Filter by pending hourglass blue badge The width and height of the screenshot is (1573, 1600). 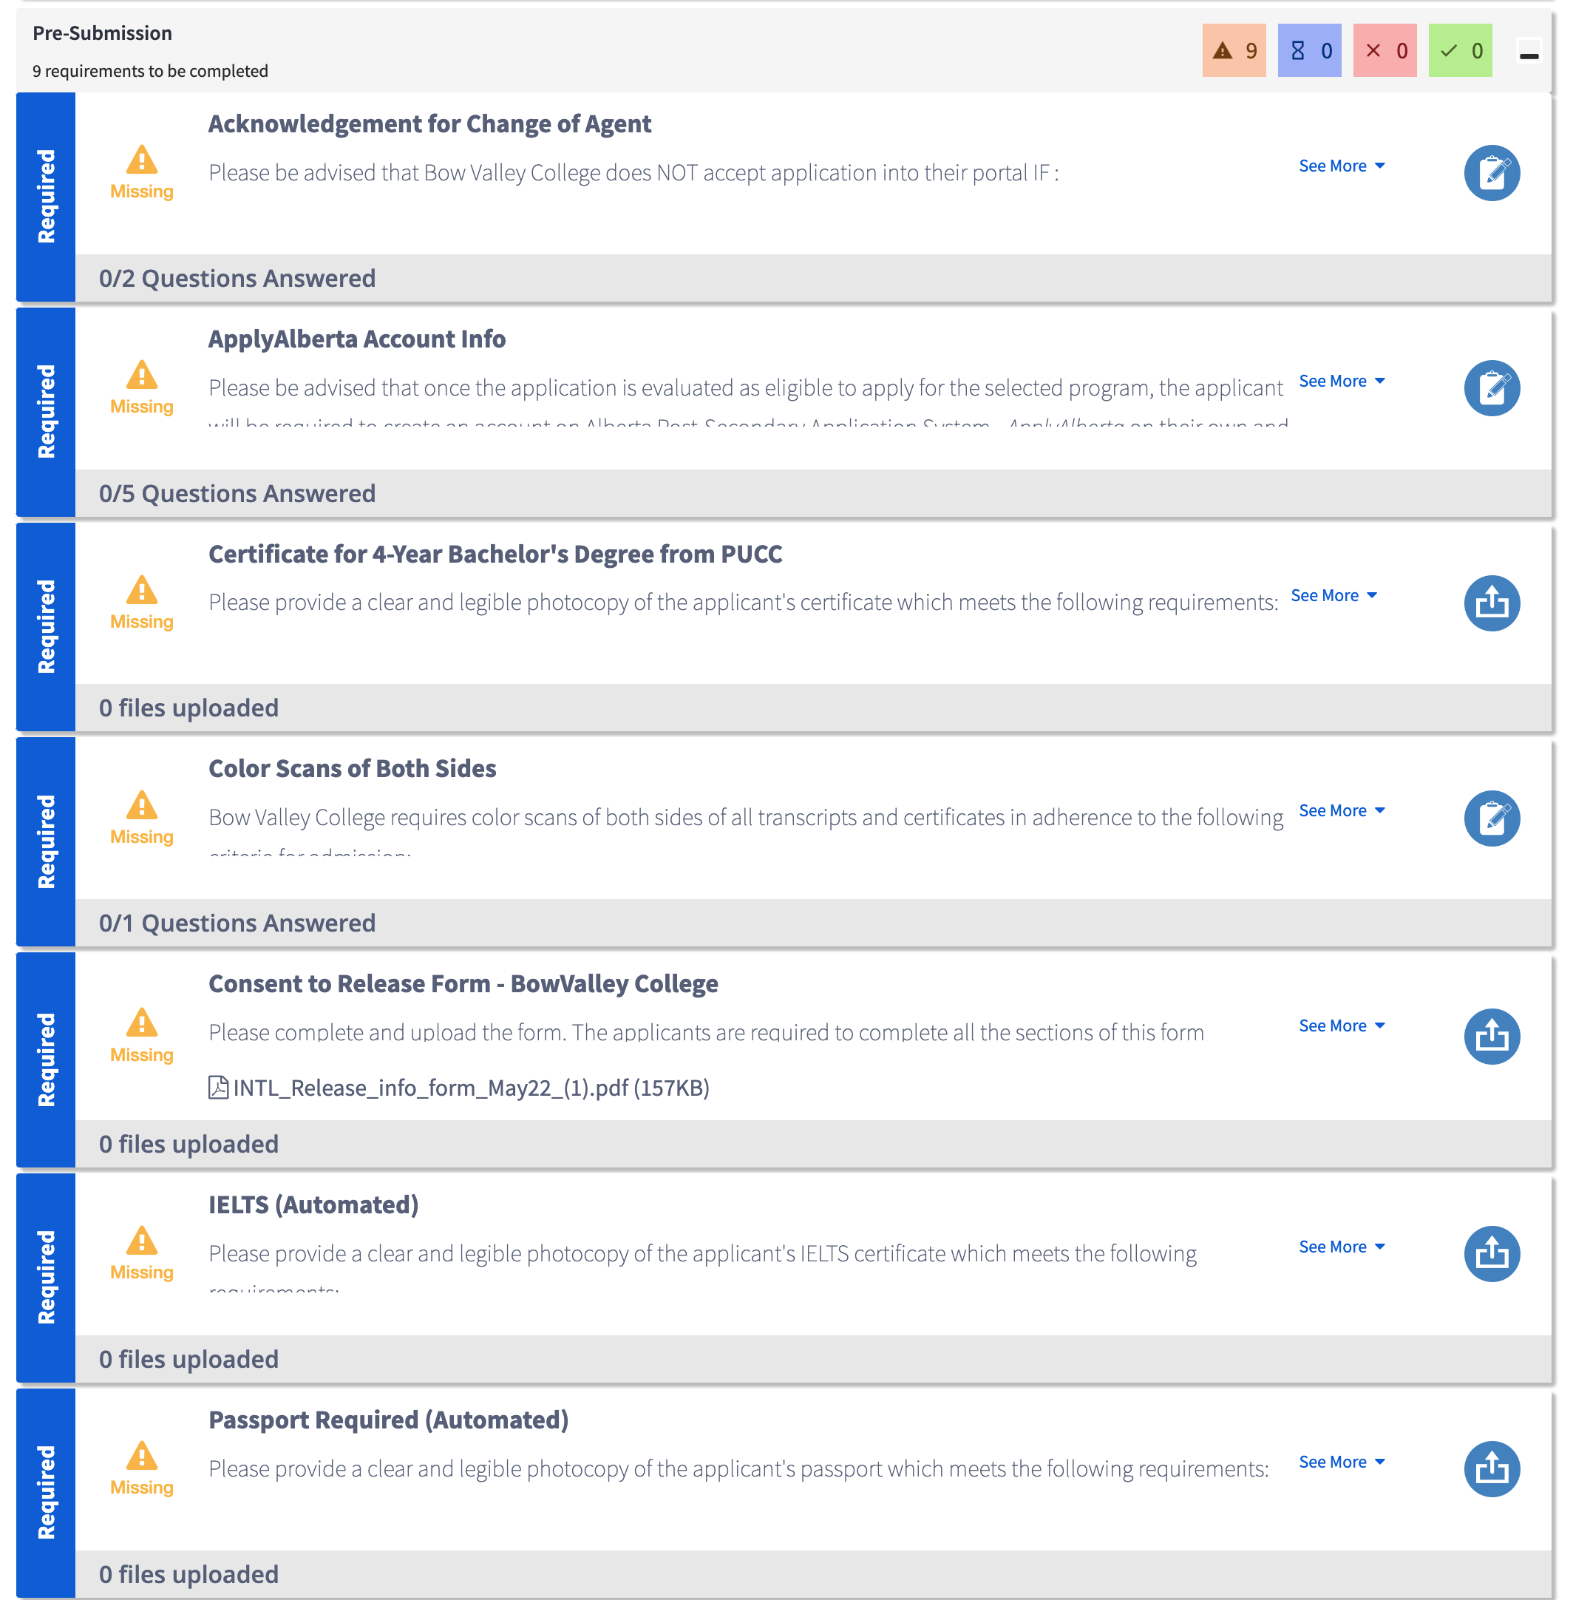1308,50
